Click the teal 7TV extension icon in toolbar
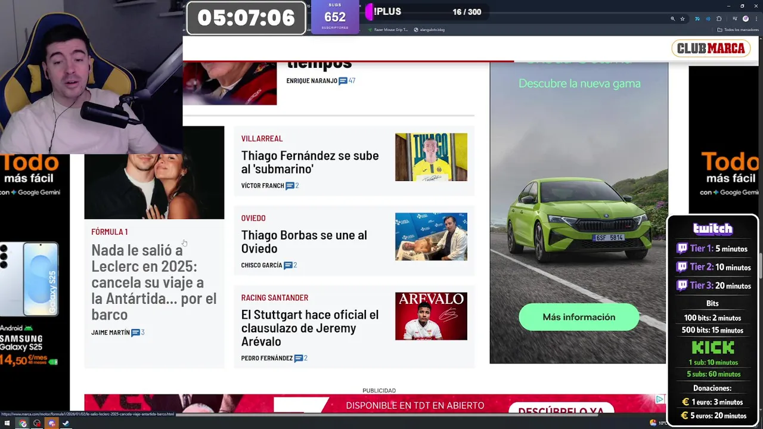Screen dimensions: 763x429 [697, 18]
